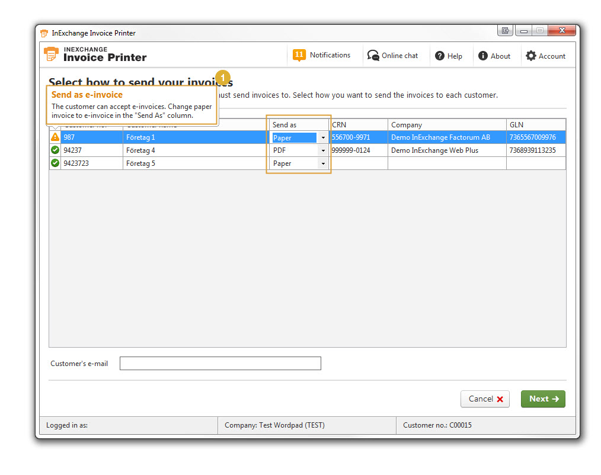
Task: Click company cell Demo InExchange Factorum AB
Action: point(447,137)
